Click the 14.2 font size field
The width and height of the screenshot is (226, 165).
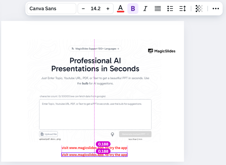tap(96, 9)
